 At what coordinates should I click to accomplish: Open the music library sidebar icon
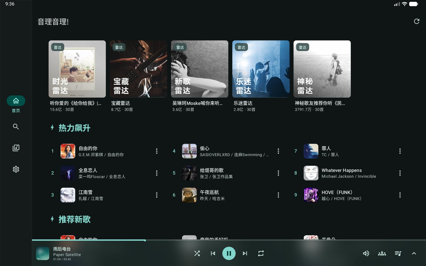point(16,148)
